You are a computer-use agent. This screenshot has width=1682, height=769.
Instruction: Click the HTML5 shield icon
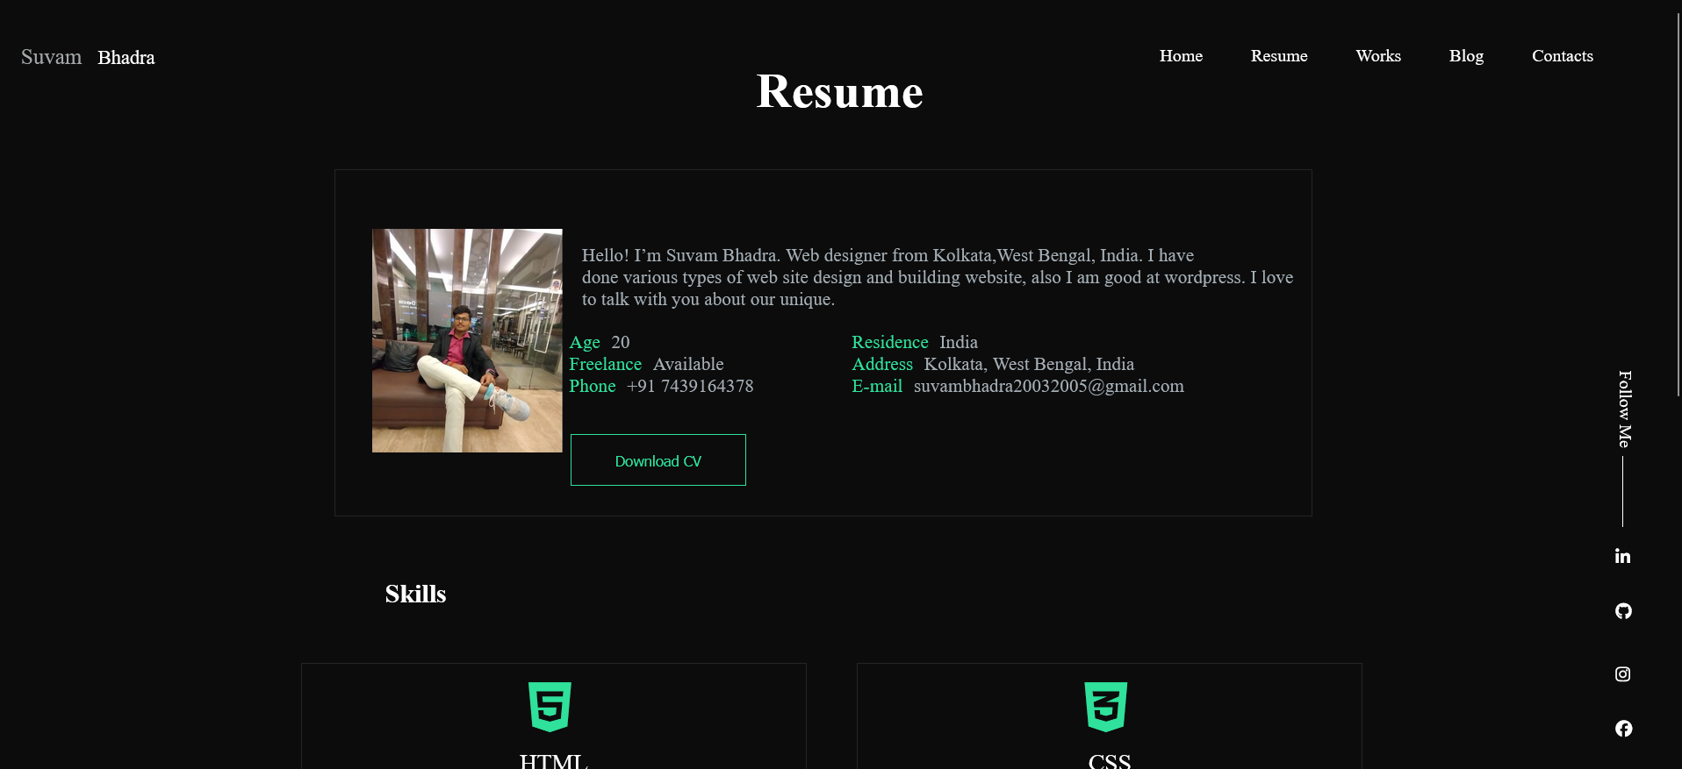[x=550, y=706]
